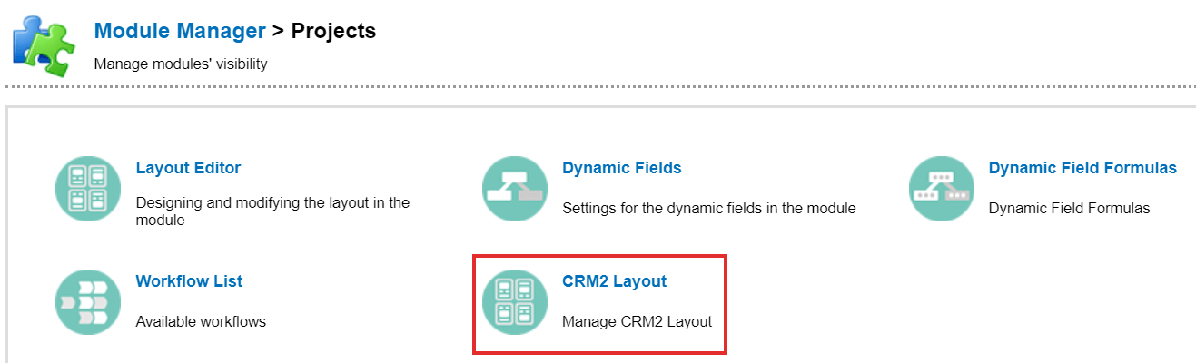Click 'Settings for the dynamic fields in the module'
Screen dimensions: 1196x363
[709, 208]
